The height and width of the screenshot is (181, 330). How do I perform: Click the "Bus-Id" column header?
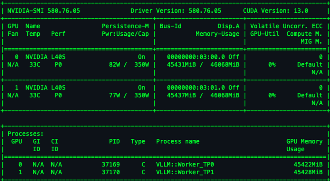171,26
